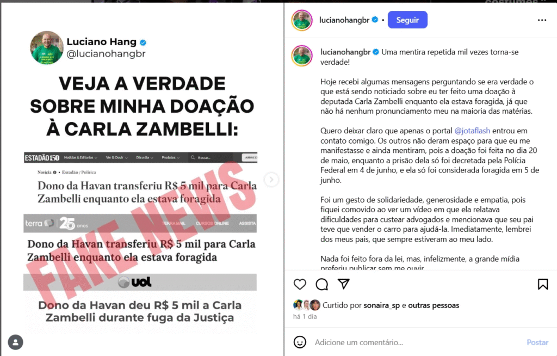View the outras pessoas likes list

434,305
